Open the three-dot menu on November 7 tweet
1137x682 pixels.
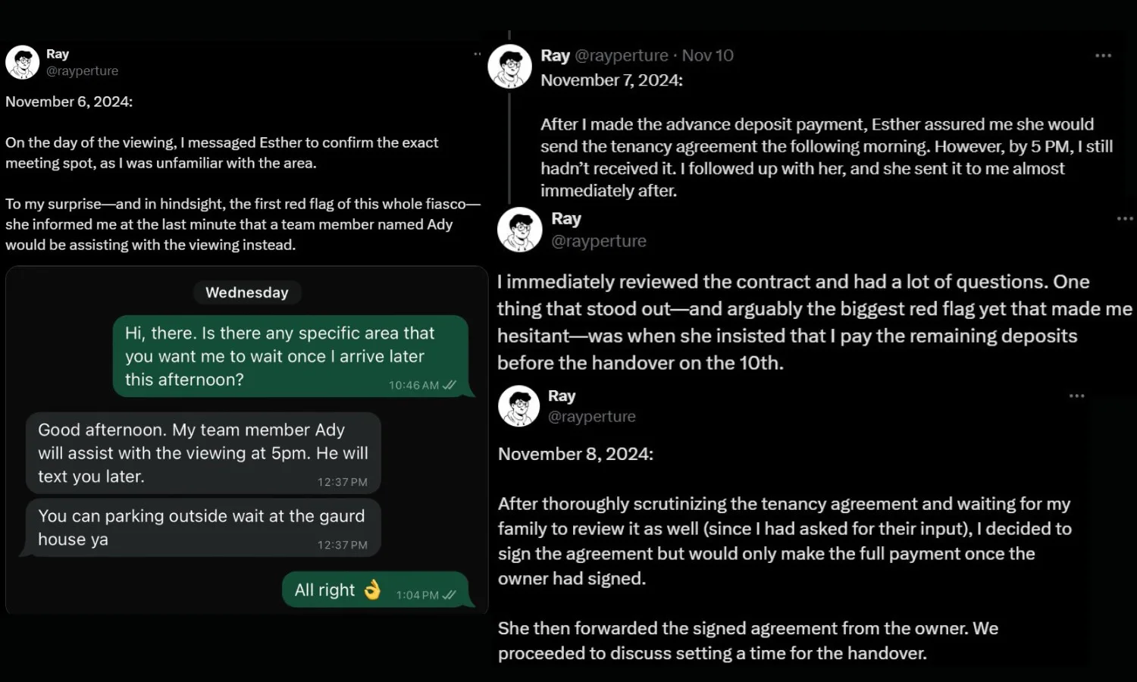[1103, 55]
